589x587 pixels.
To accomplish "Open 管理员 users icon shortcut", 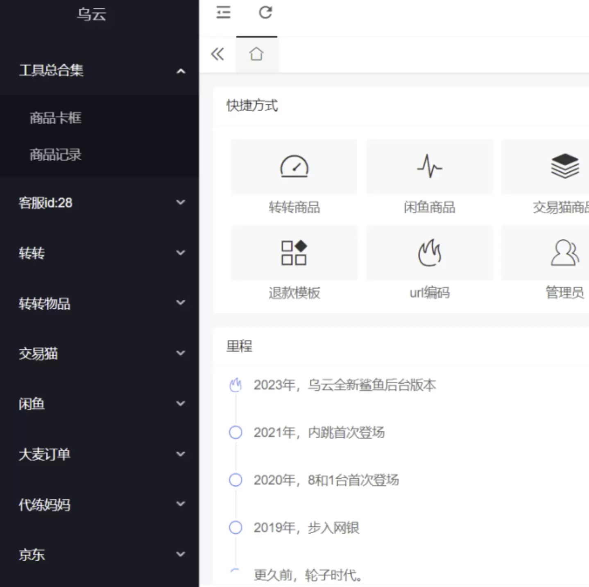I will 565,253.
